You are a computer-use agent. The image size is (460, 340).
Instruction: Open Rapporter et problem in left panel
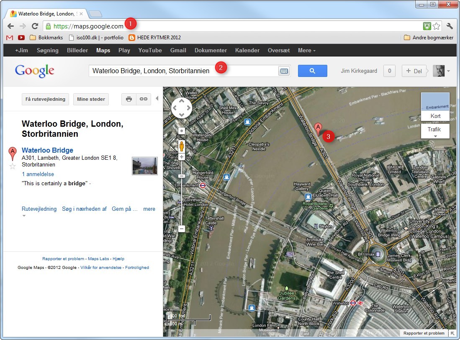click(x=63, y=259)
